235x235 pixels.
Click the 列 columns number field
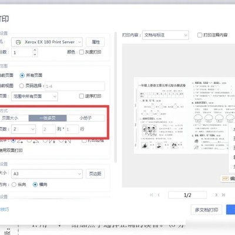tap(49, 129)
